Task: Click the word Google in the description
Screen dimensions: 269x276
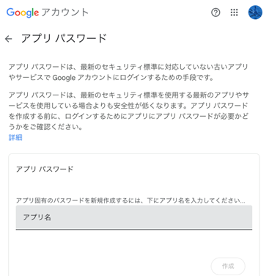Action: coord(64,78)
